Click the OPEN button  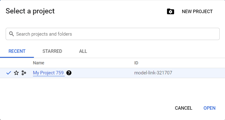point(209,108)
